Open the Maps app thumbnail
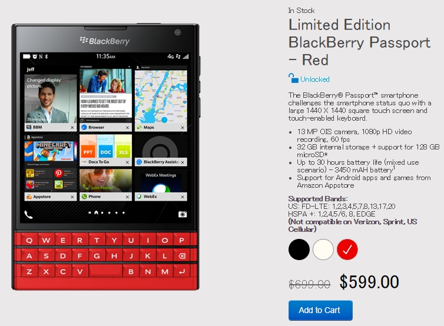 (161, 97)
